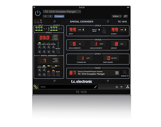Viewport: 161px width, 127px height.
Task: Toggle the BYP. bypass button
Action: point(49,74)
